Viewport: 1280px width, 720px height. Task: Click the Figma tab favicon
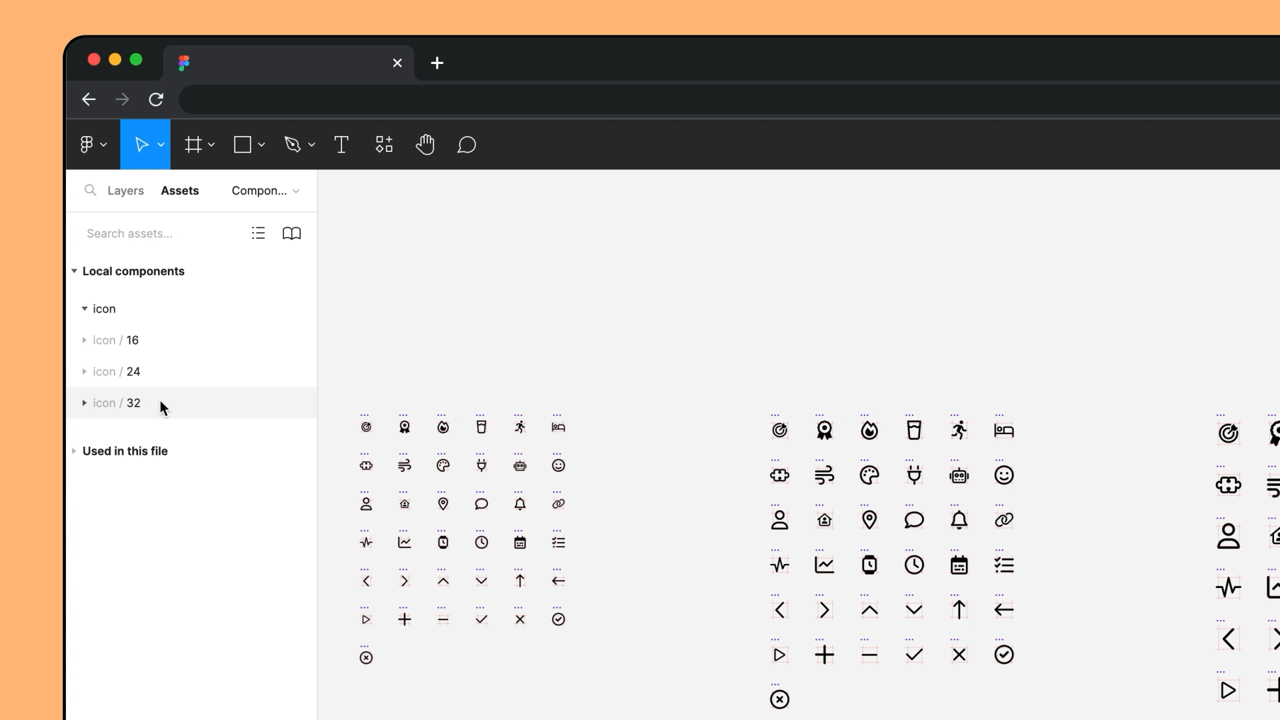tap(184, 63)
